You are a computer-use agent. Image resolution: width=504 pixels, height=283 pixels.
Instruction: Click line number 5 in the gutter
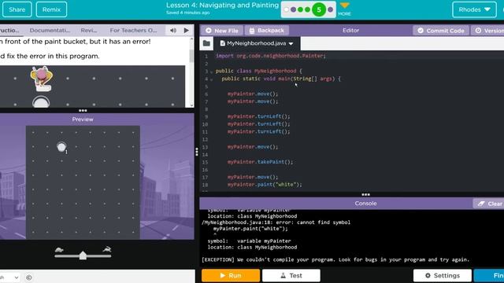pyautogui.click(x=206, y=86)
